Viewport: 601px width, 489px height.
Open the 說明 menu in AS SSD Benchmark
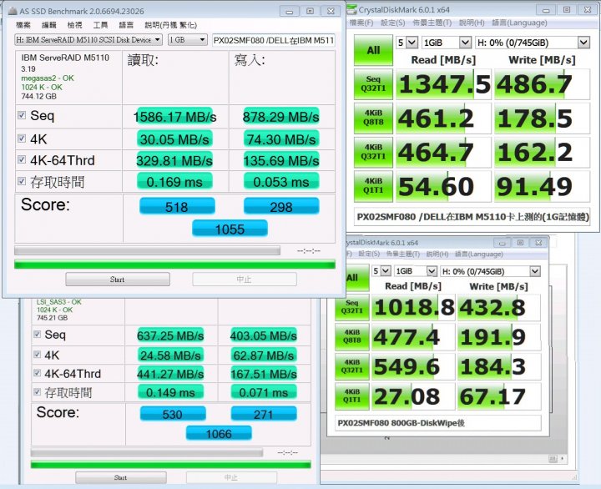point(170,25)
